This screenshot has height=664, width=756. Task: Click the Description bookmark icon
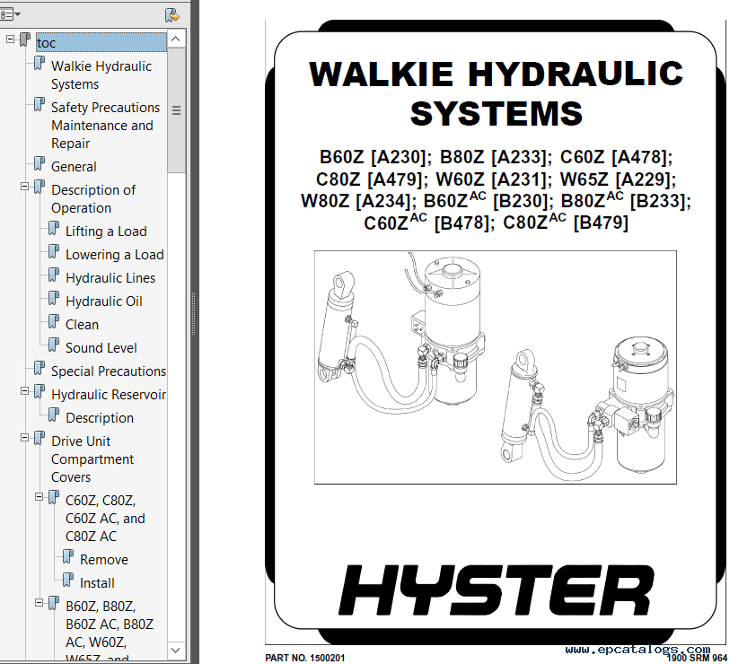click(54, 415)
